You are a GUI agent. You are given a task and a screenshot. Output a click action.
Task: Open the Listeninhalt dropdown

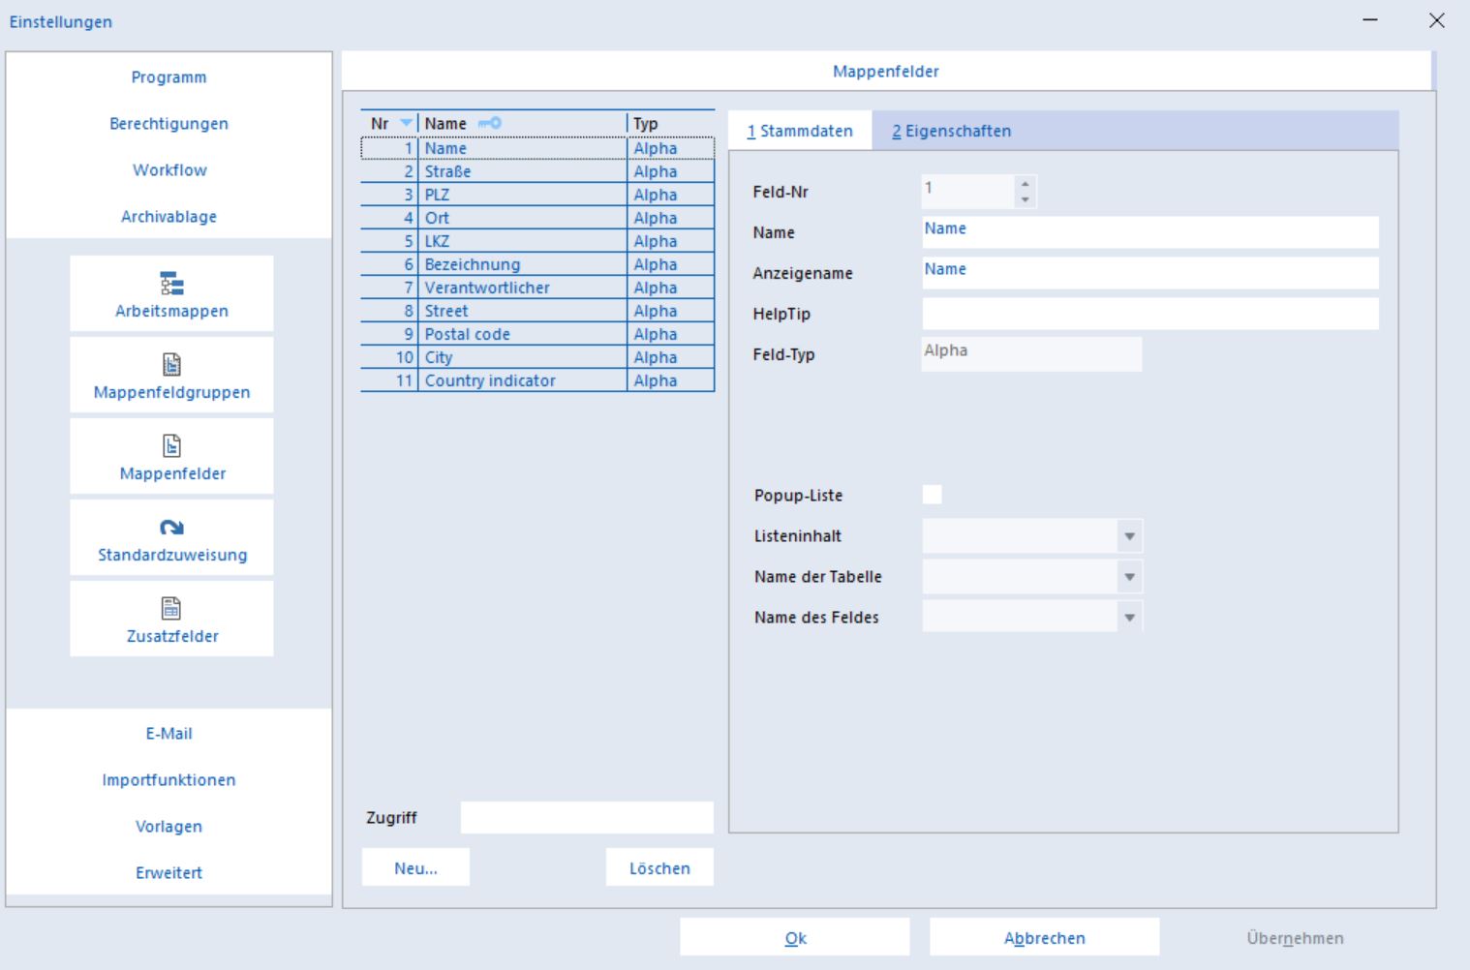coord(1129,536)
